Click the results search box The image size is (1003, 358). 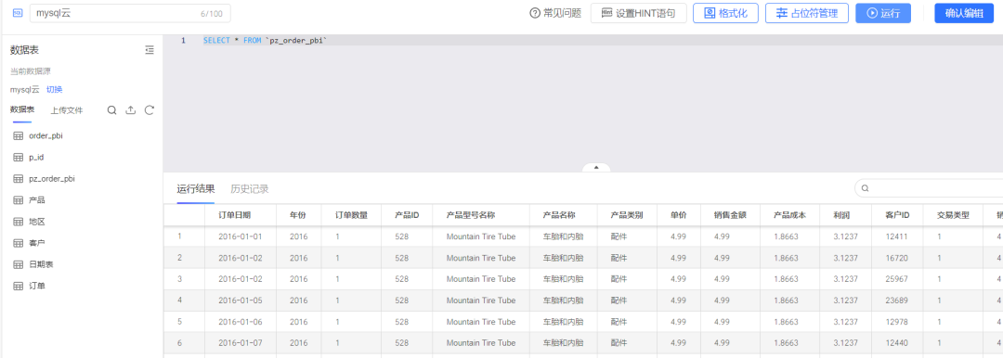tap(929, 188)
